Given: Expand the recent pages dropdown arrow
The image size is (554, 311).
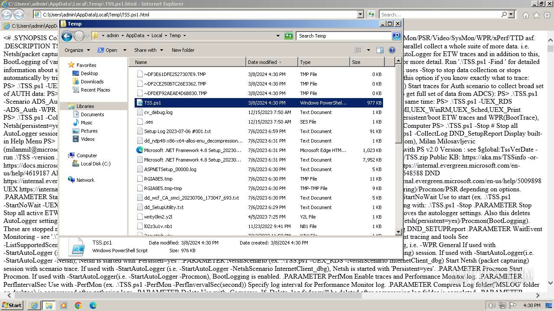Looking at the screenshot, I should click(87, 36).
